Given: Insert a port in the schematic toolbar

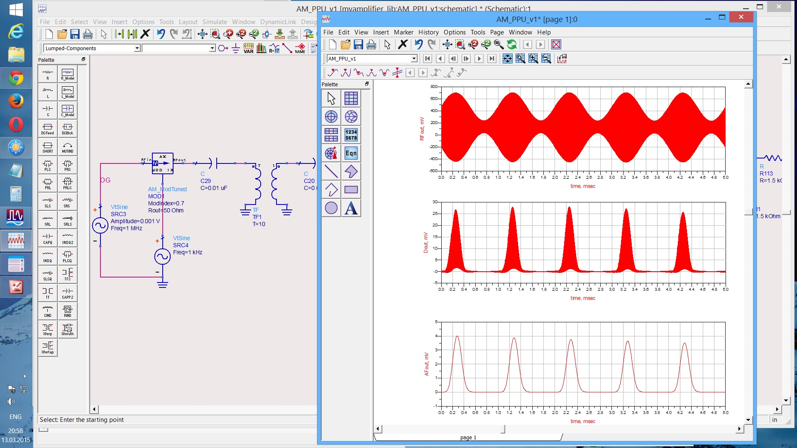Looking at the screenshot, I should (x=223, y=48).
